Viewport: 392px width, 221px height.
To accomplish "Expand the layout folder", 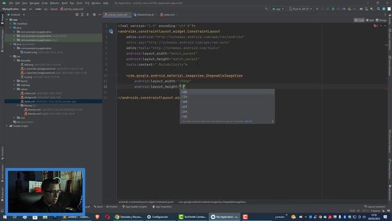I will tap(15, 81).
